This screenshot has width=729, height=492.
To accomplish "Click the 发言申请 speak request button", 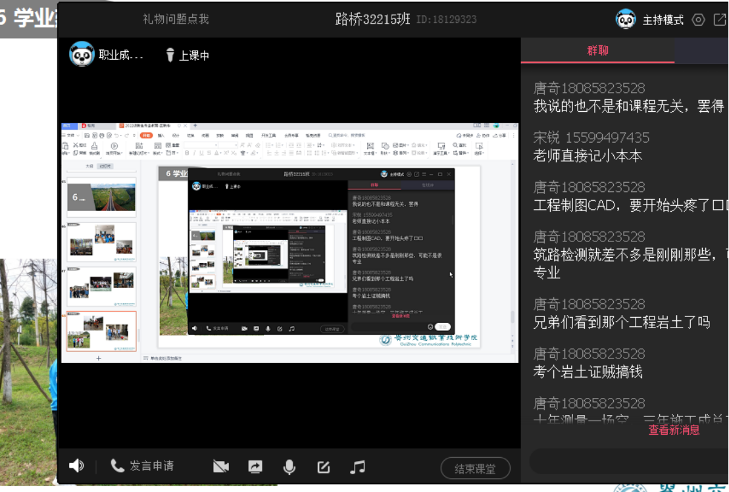I will pos(143,466).
